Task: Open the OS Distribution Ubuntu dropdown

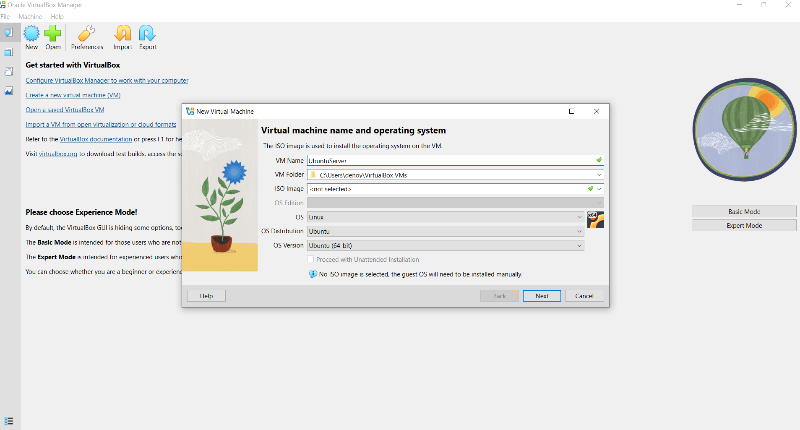Action: [446, 231]
